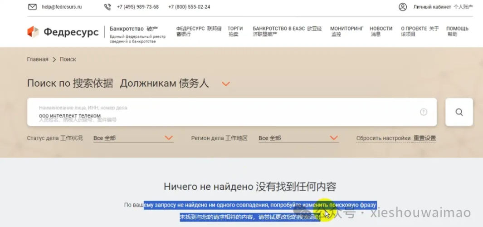Open the МОНИТОРИНГ menu item
Viewport: 483px width, 227px height.
(347, 31)
